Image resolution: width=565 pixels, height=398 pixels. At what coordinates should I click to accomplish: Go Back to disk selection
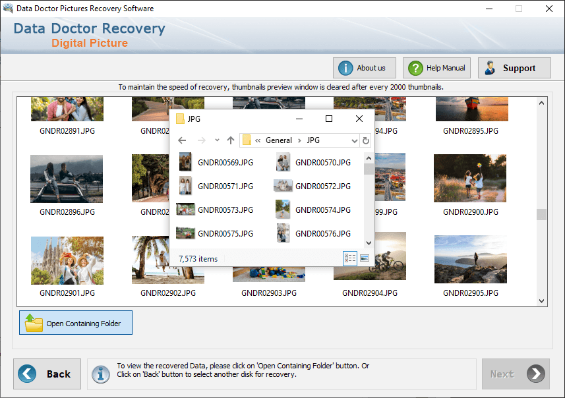[47, 374]
